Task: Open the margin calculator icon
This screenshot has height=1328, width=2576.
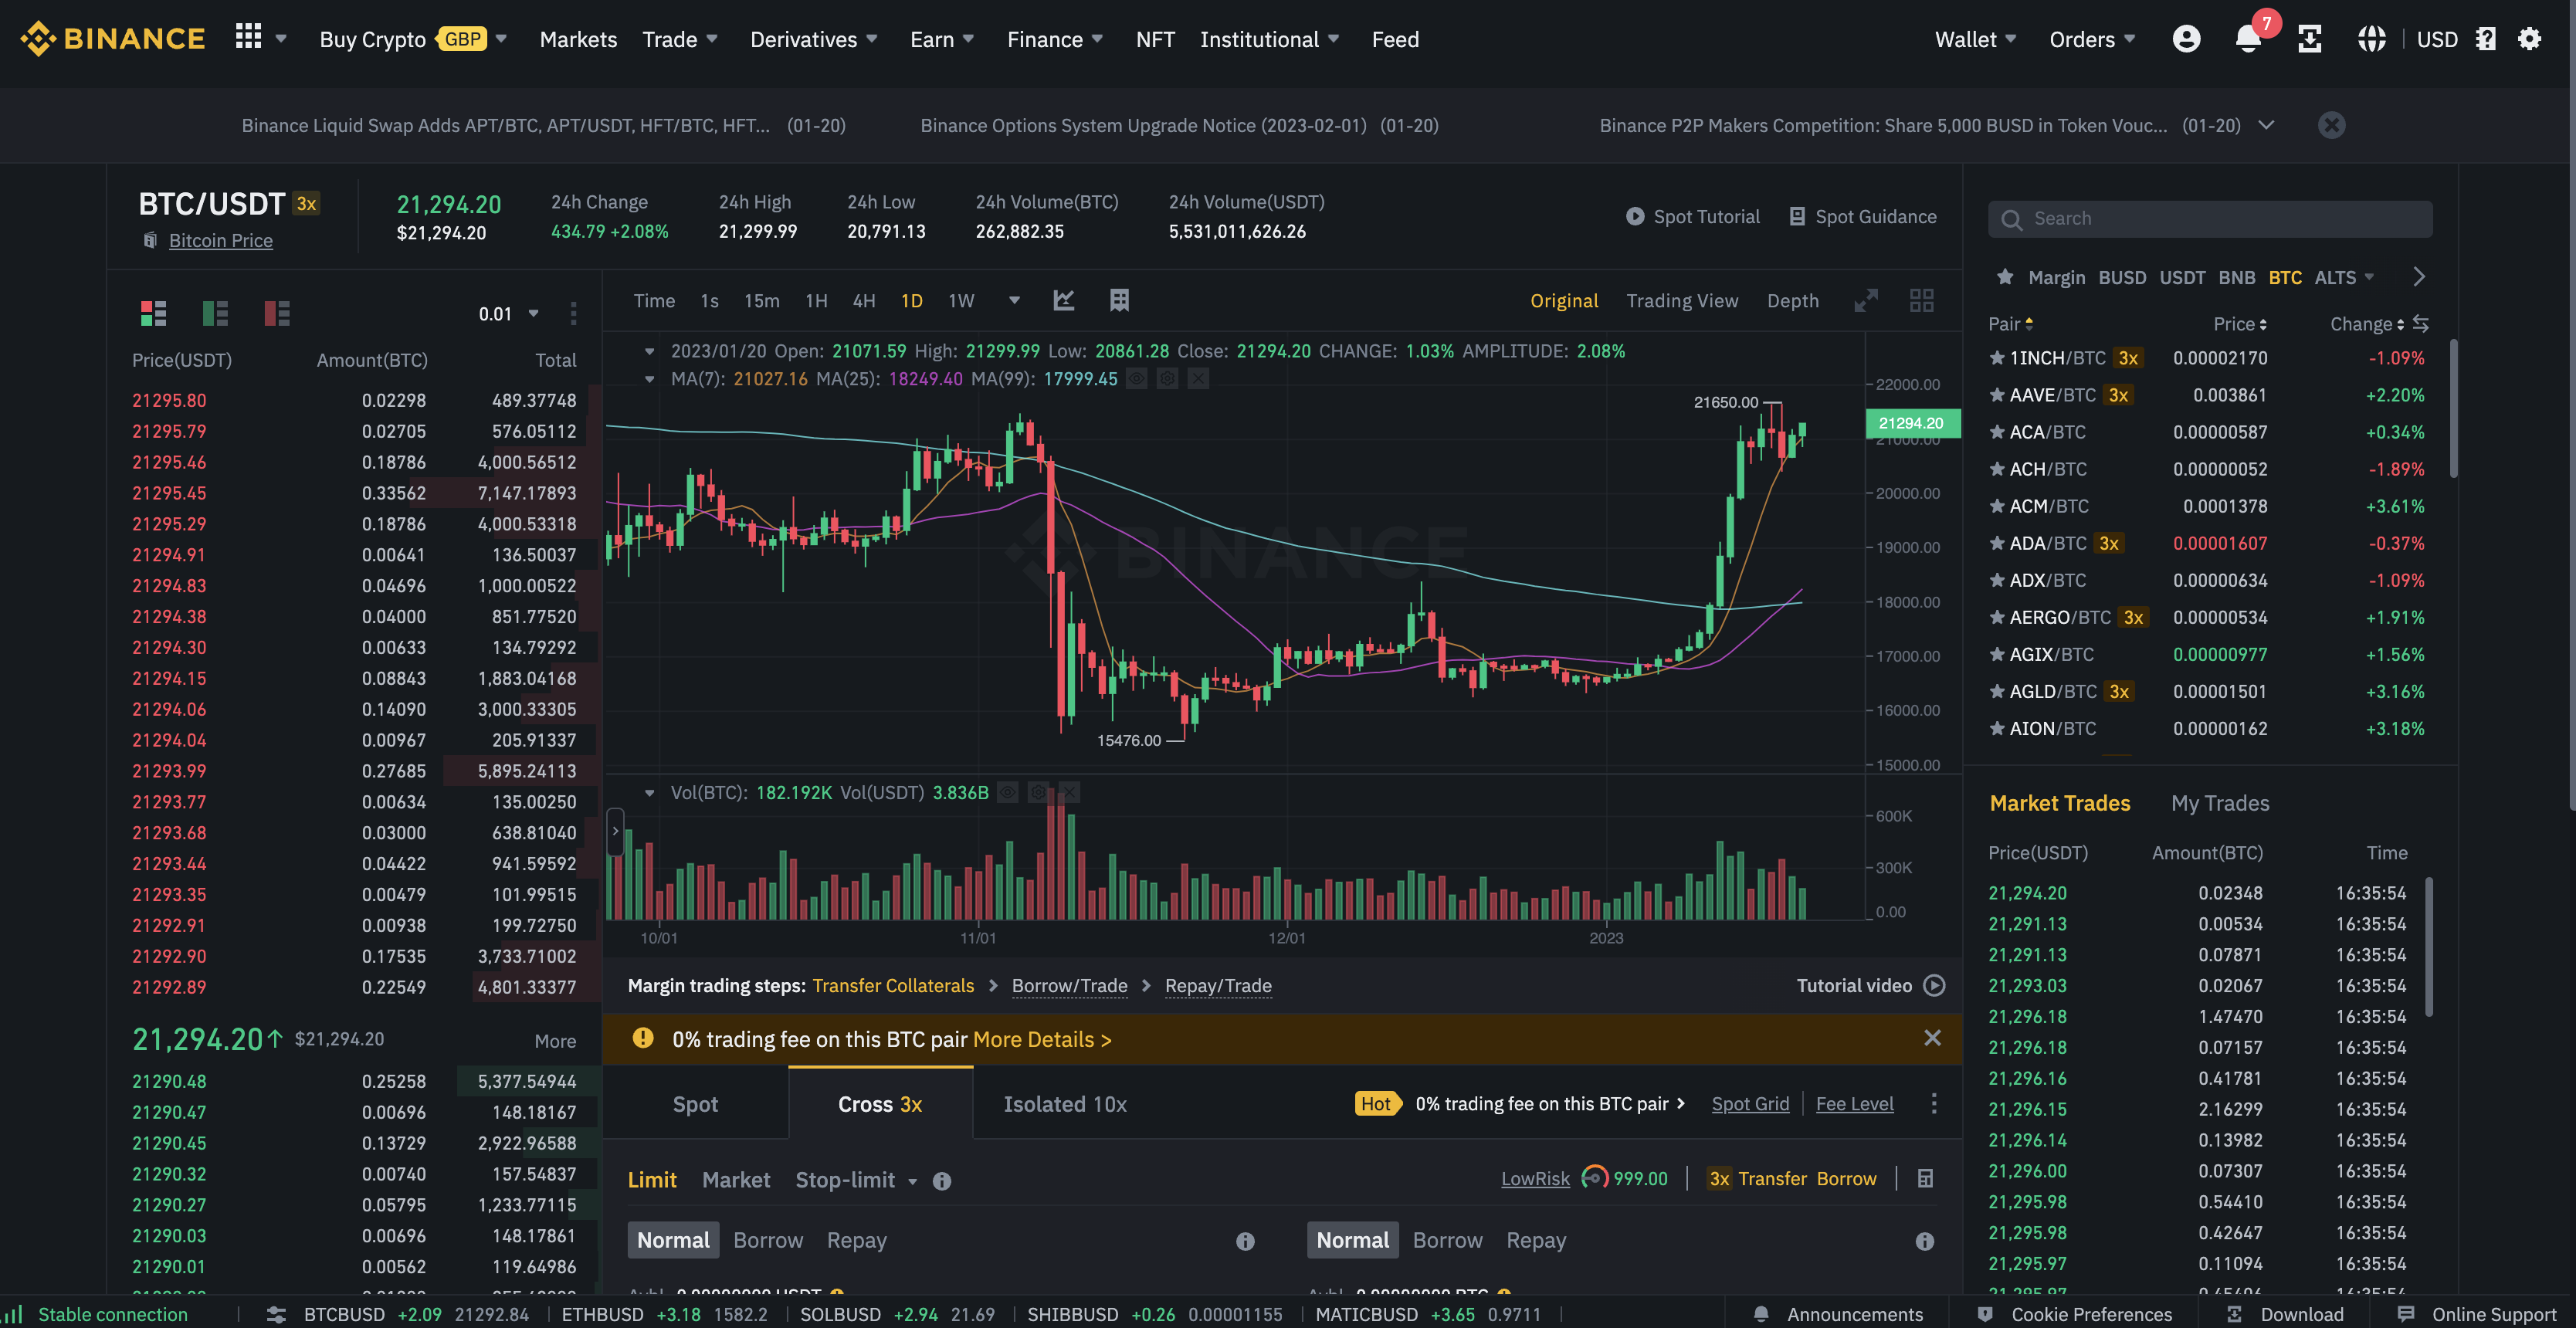Action: click(x=1925, y=1178)
